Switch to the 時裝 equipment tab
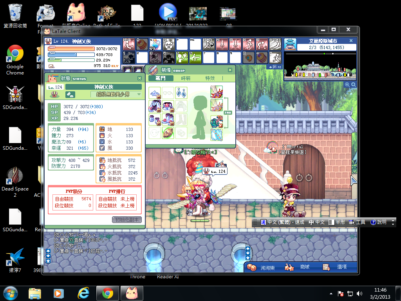The height and width of the screenshot is (301, 401). pyautogui.click(x=186, y=78)
